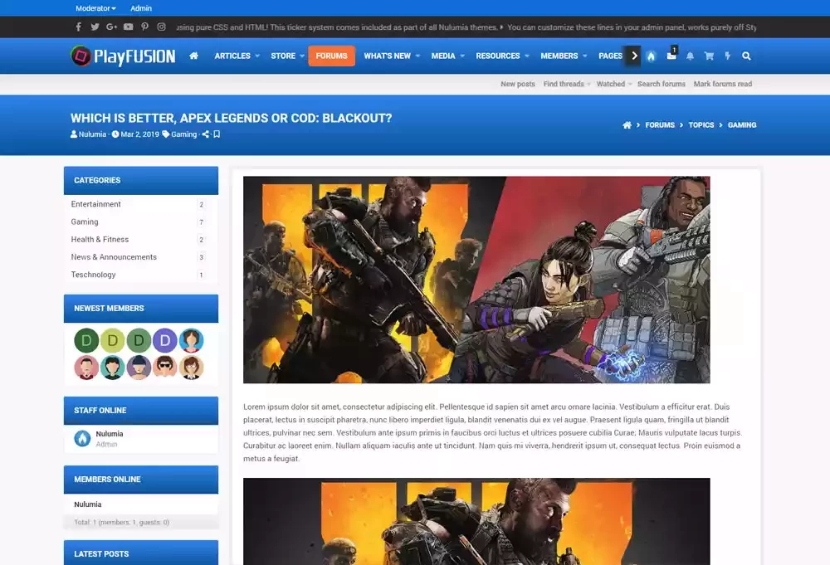The image size is (830, 565).
Task: Click Mark forums read
Action: 723,84
